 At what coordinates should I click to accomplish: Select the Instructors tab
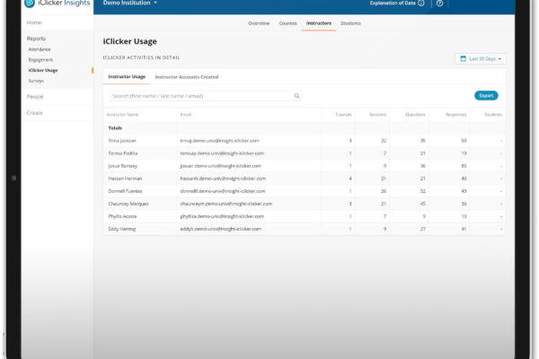click(x=319, y=23)
